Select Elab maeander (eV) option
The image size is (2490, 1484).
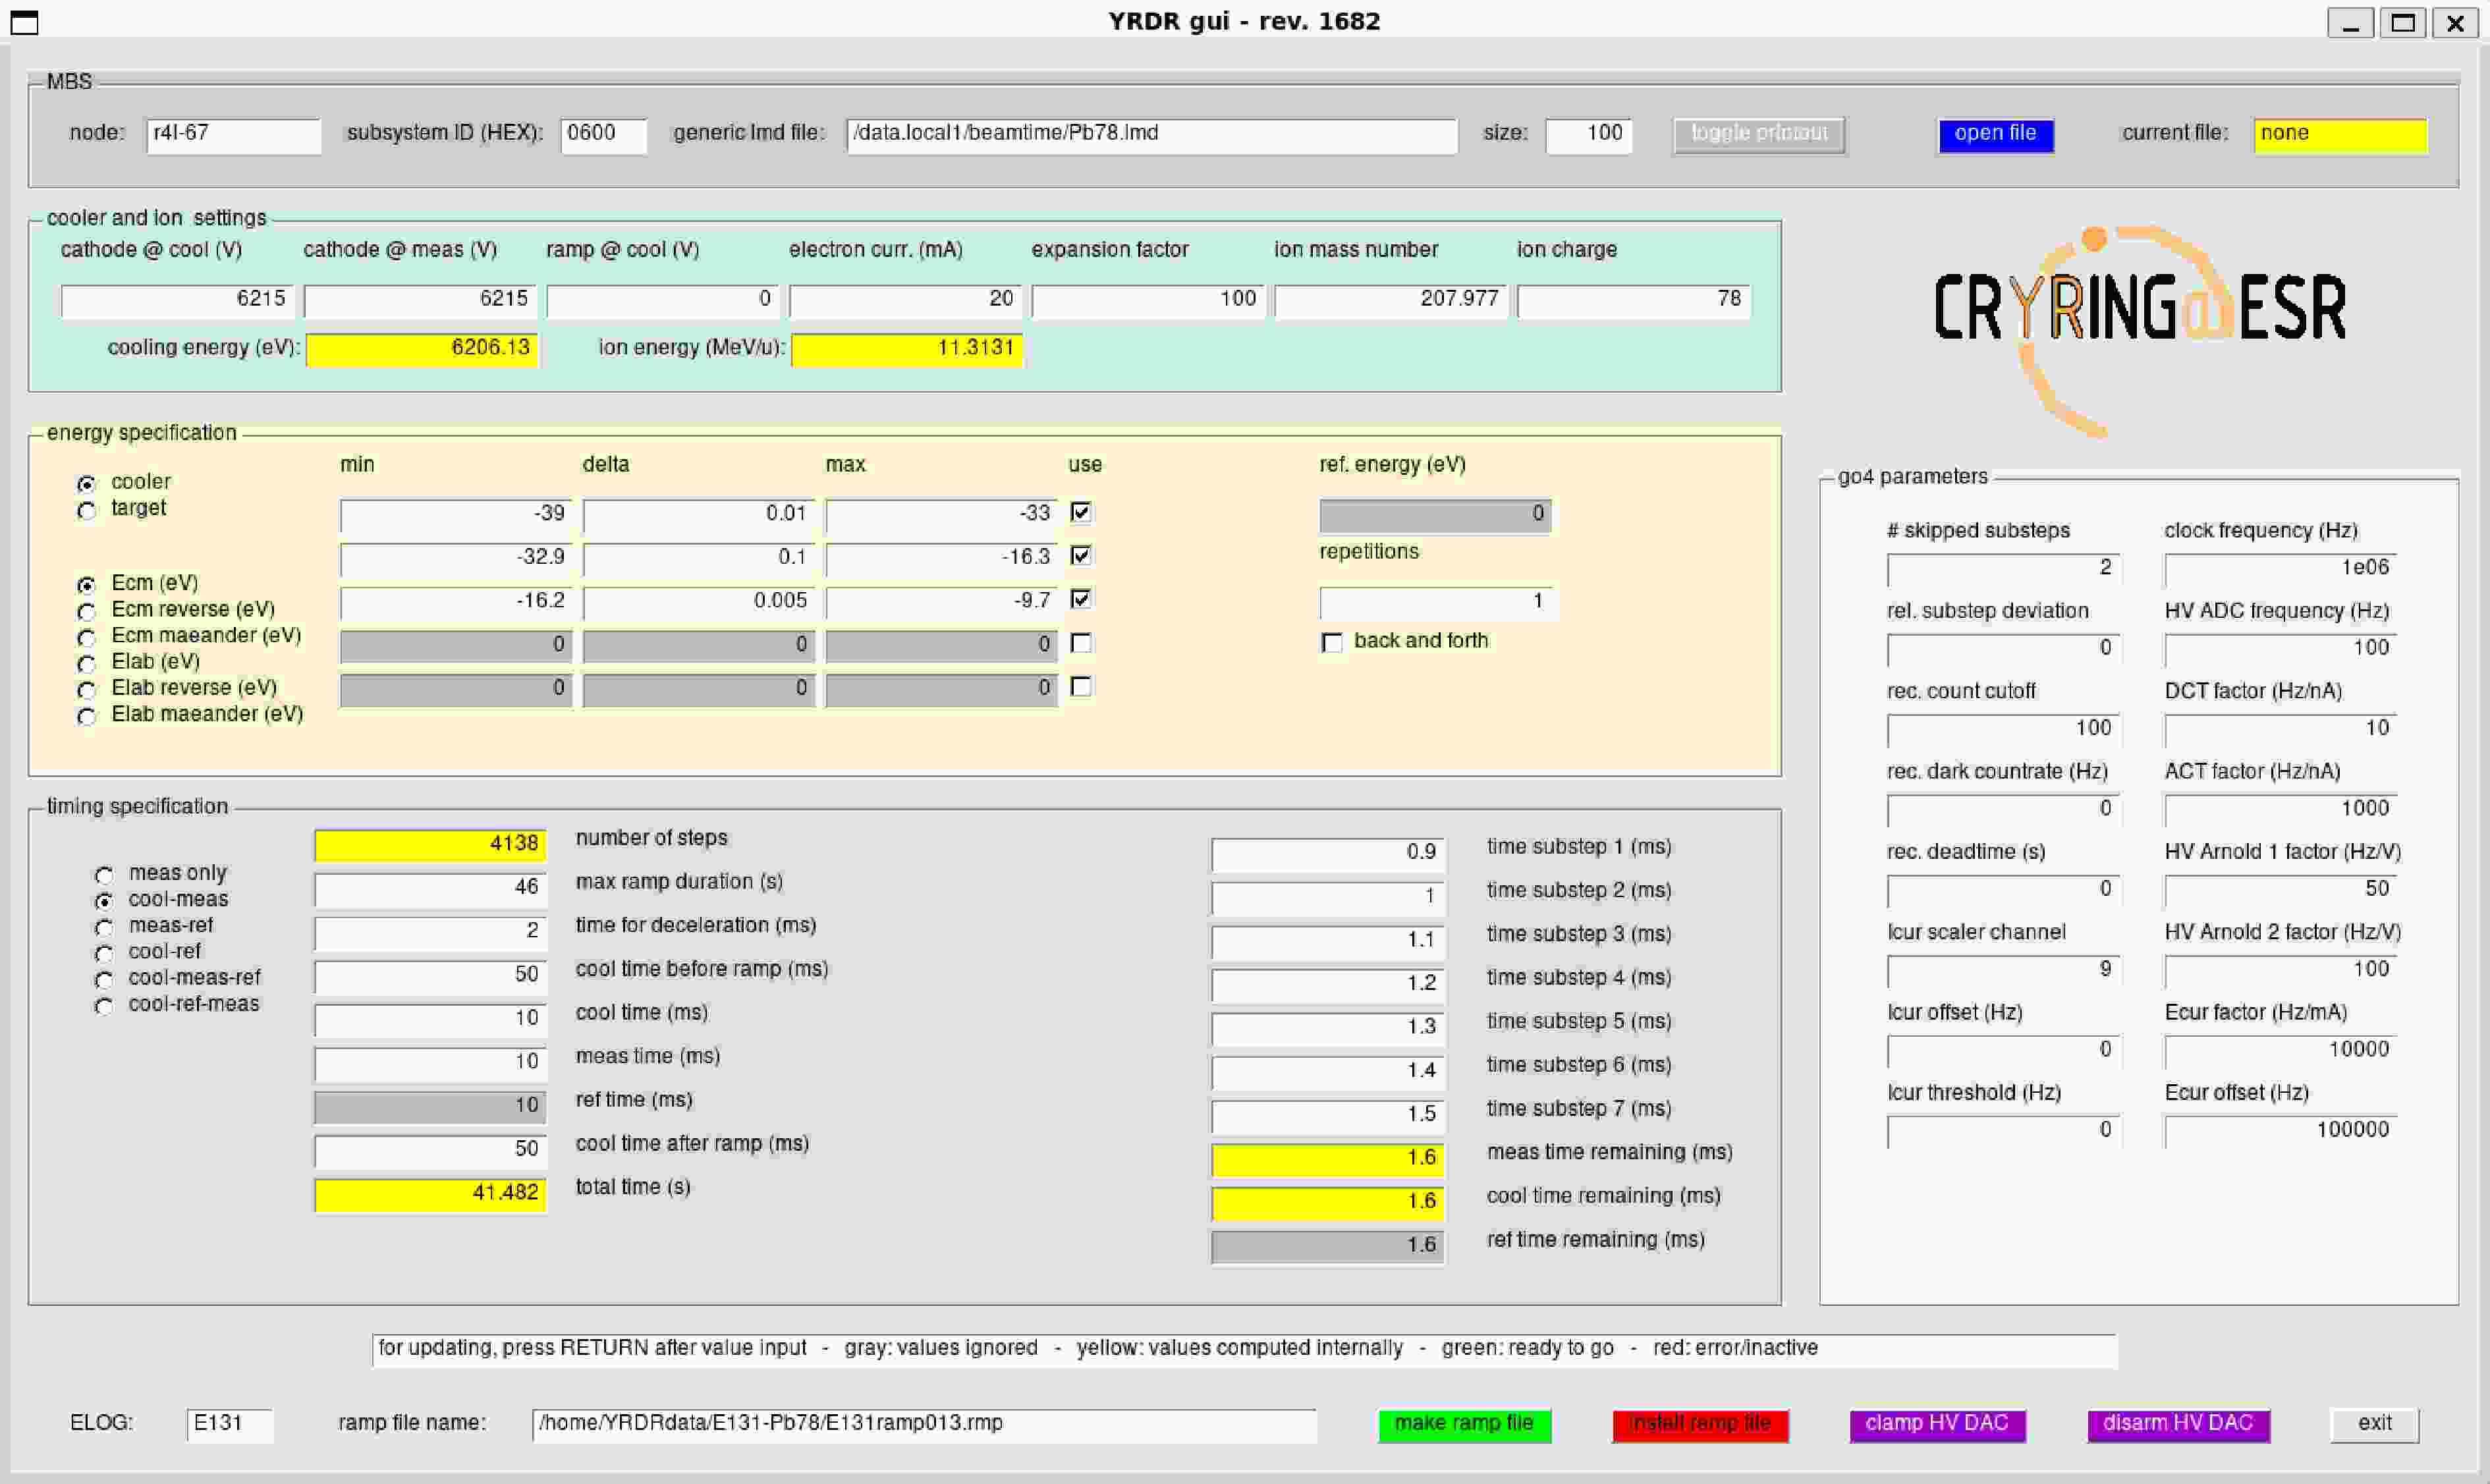tap(87, 716)
